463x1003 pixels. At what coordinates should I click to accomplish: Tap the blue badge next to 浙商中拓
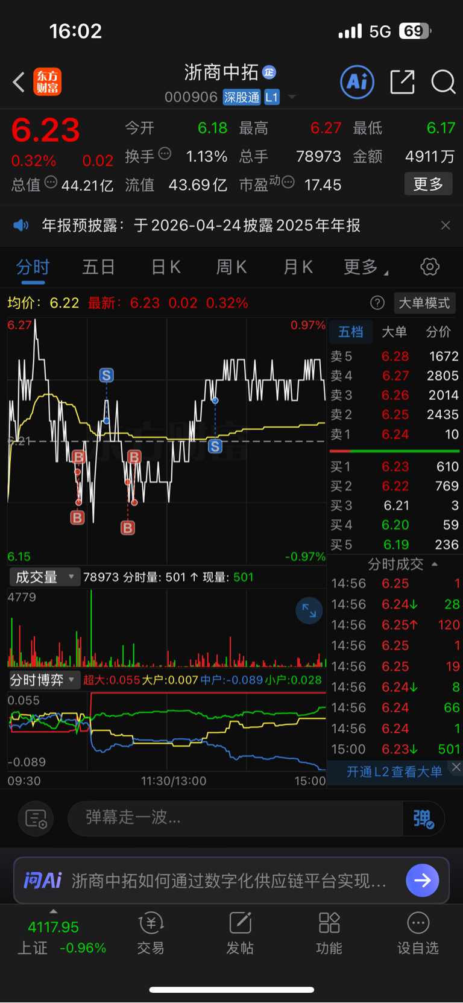[x=269, y=72]
